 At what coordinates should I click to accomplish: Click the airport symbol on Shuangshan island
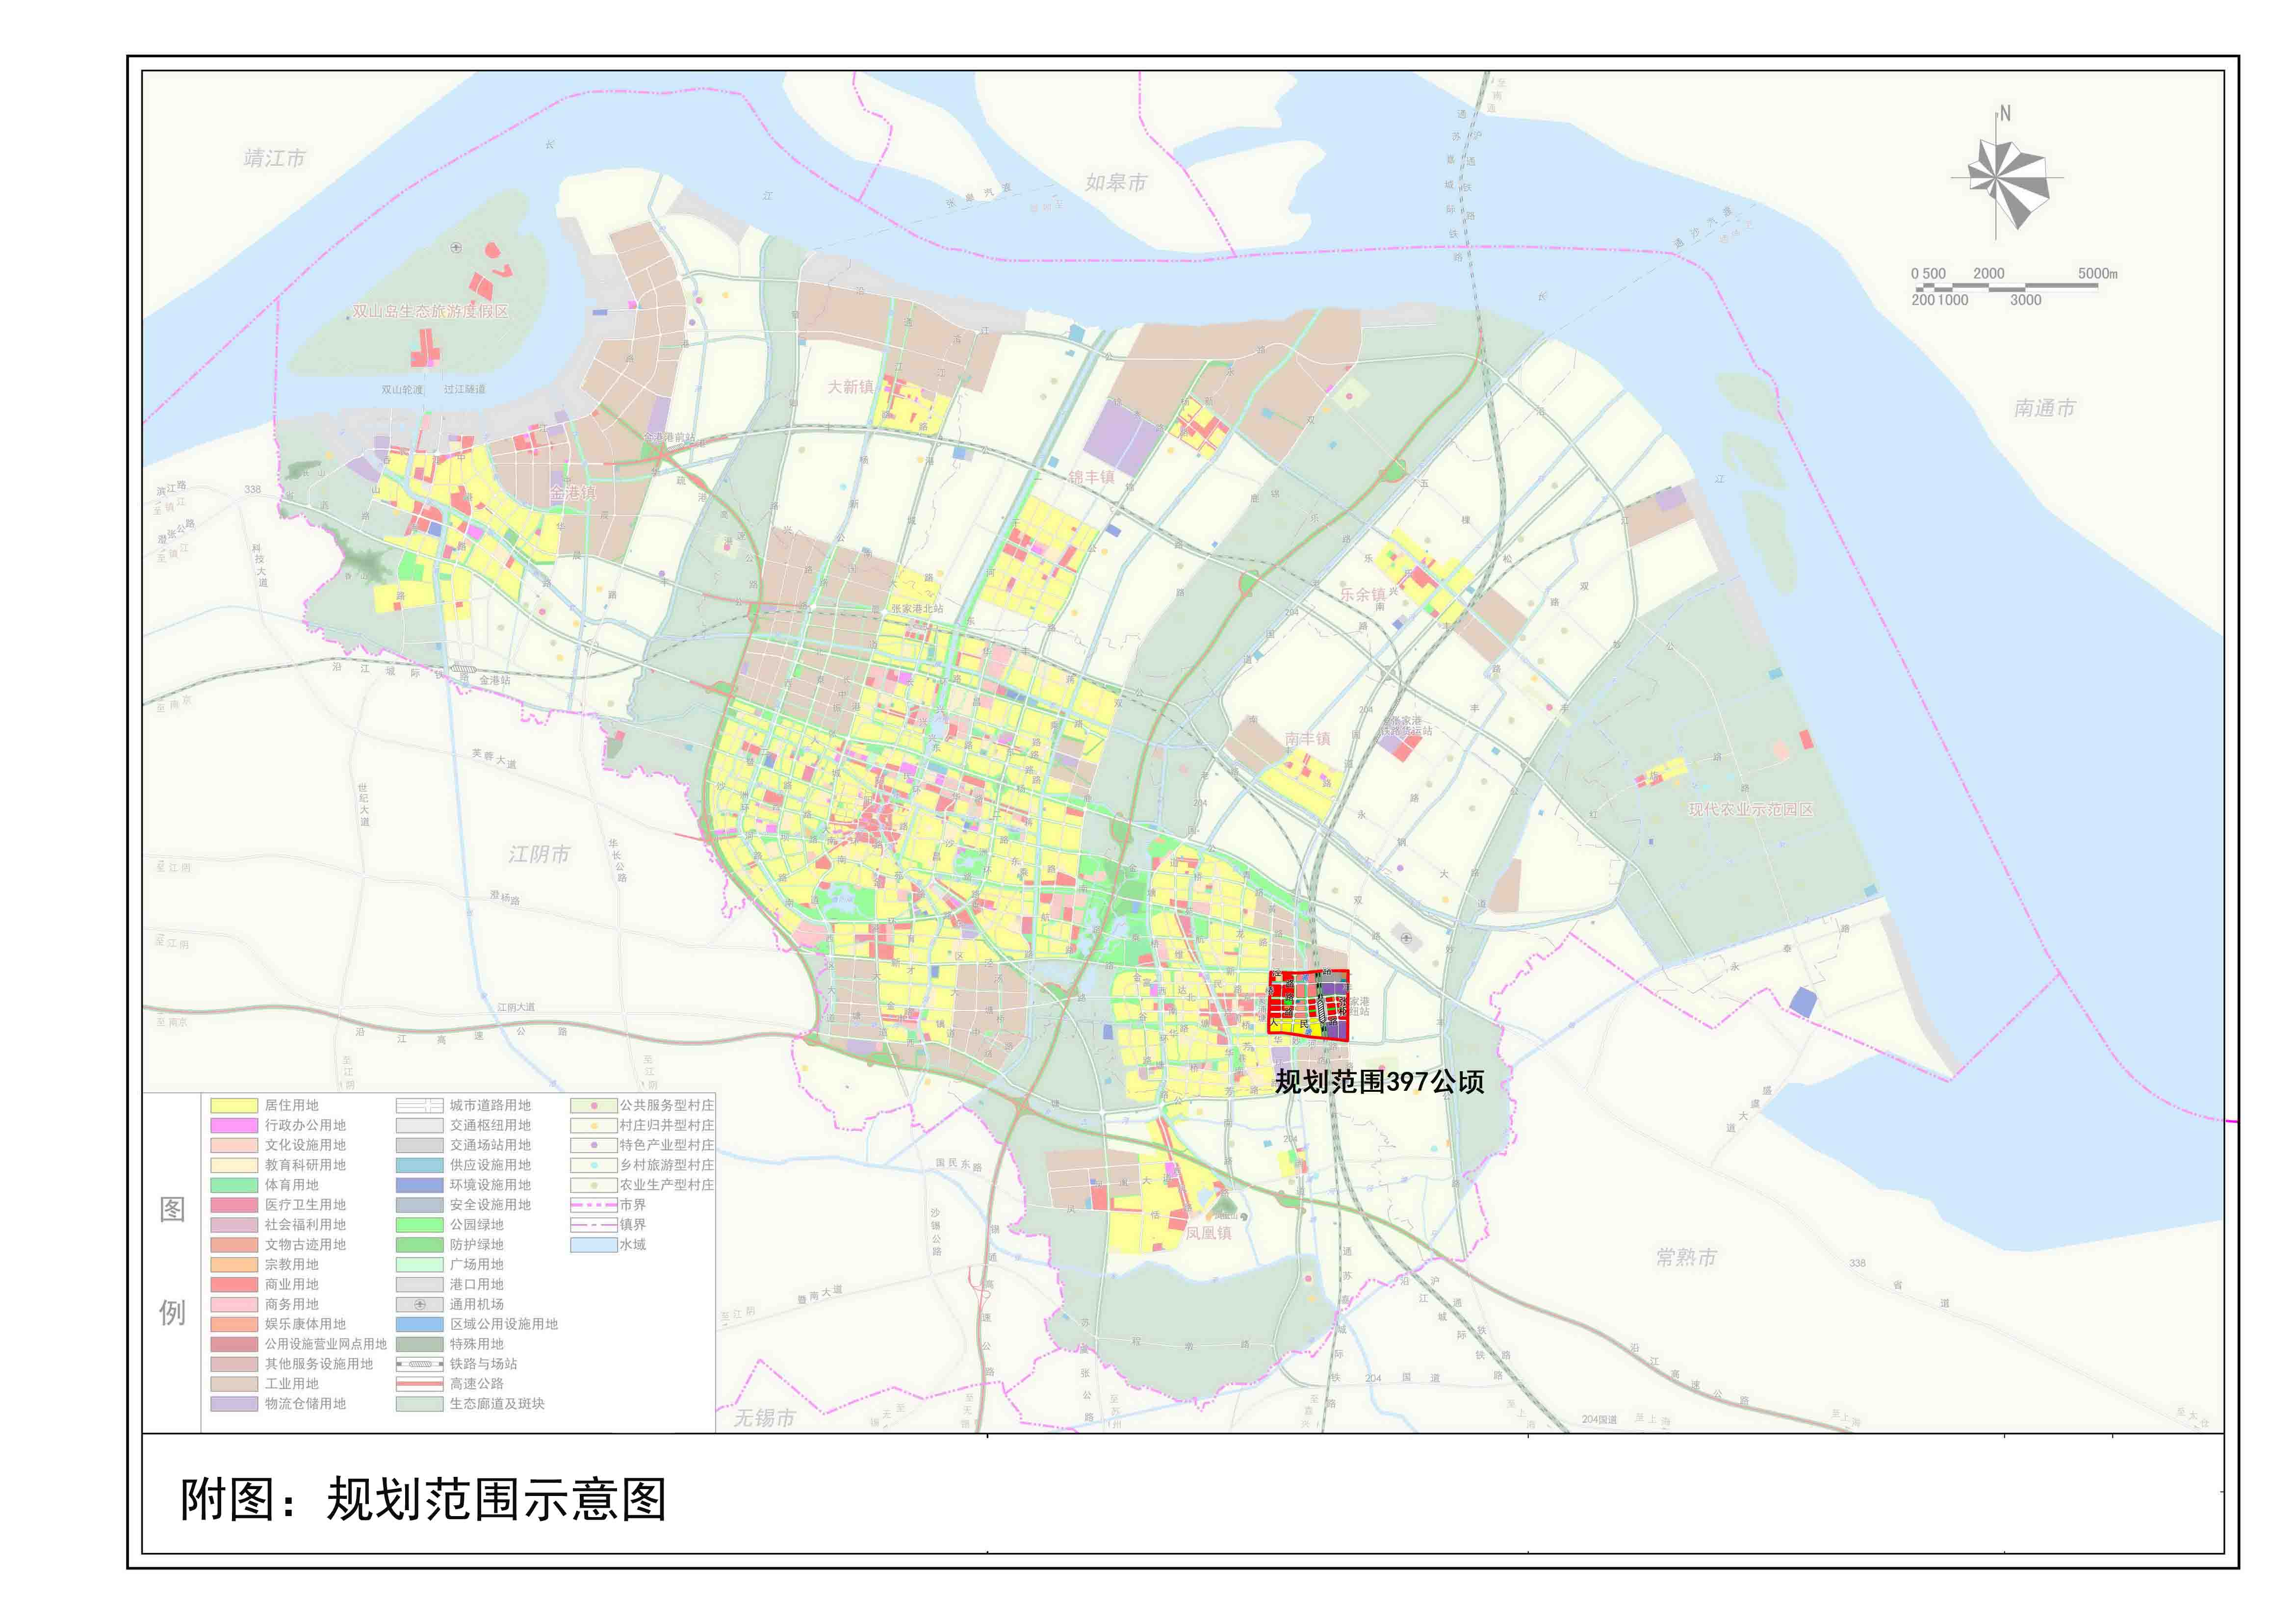456,247
